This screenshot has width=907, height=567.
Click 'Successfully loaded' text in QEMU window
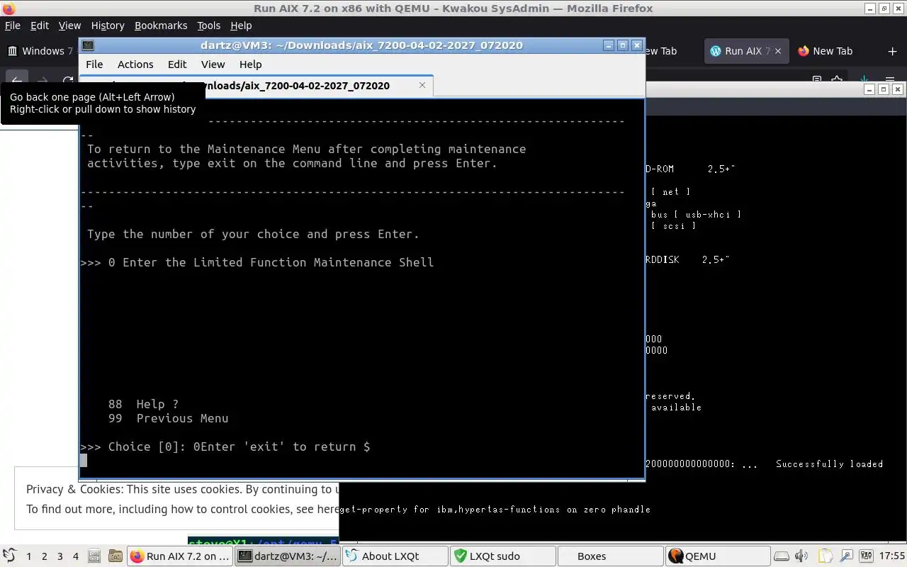tap(829, 464)
